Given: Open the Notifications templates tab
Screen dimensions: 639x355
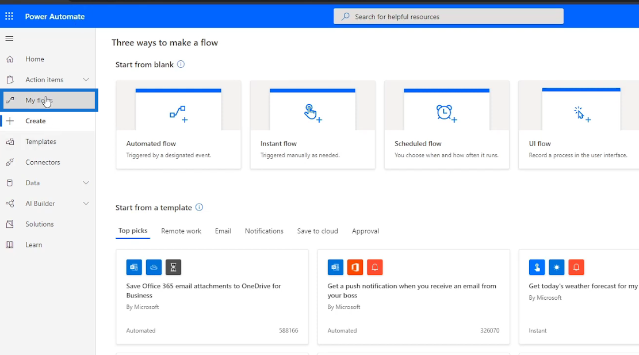Looking at the screenshot, I should point(264,231).
